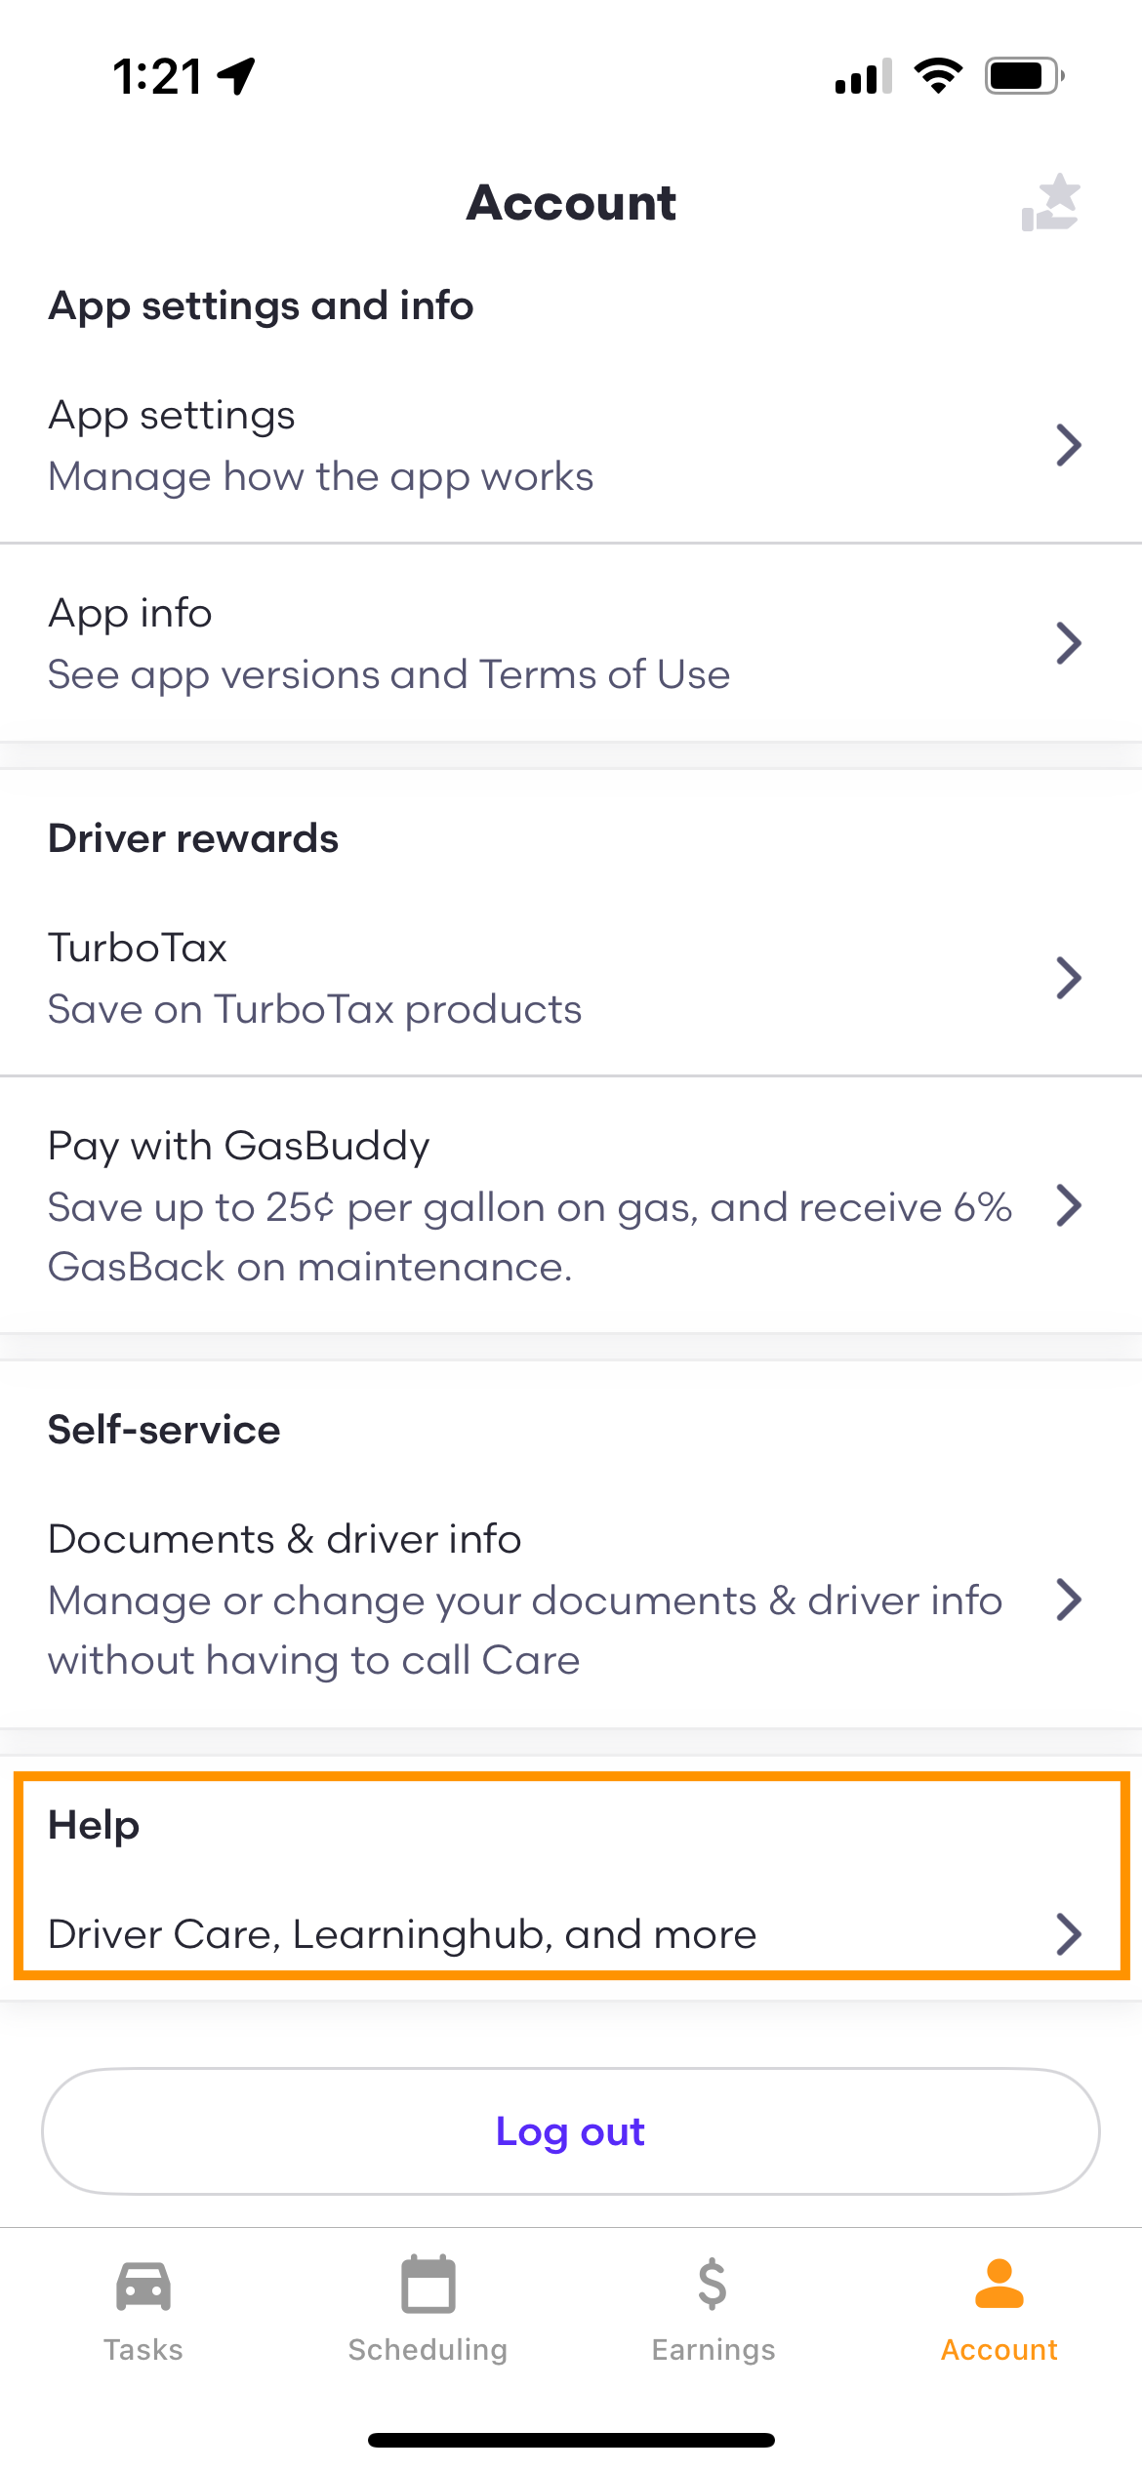This screenshot has width=1142, height=2471.
Task: Select the Scheduling tab label
Action: click(428, 2349)
